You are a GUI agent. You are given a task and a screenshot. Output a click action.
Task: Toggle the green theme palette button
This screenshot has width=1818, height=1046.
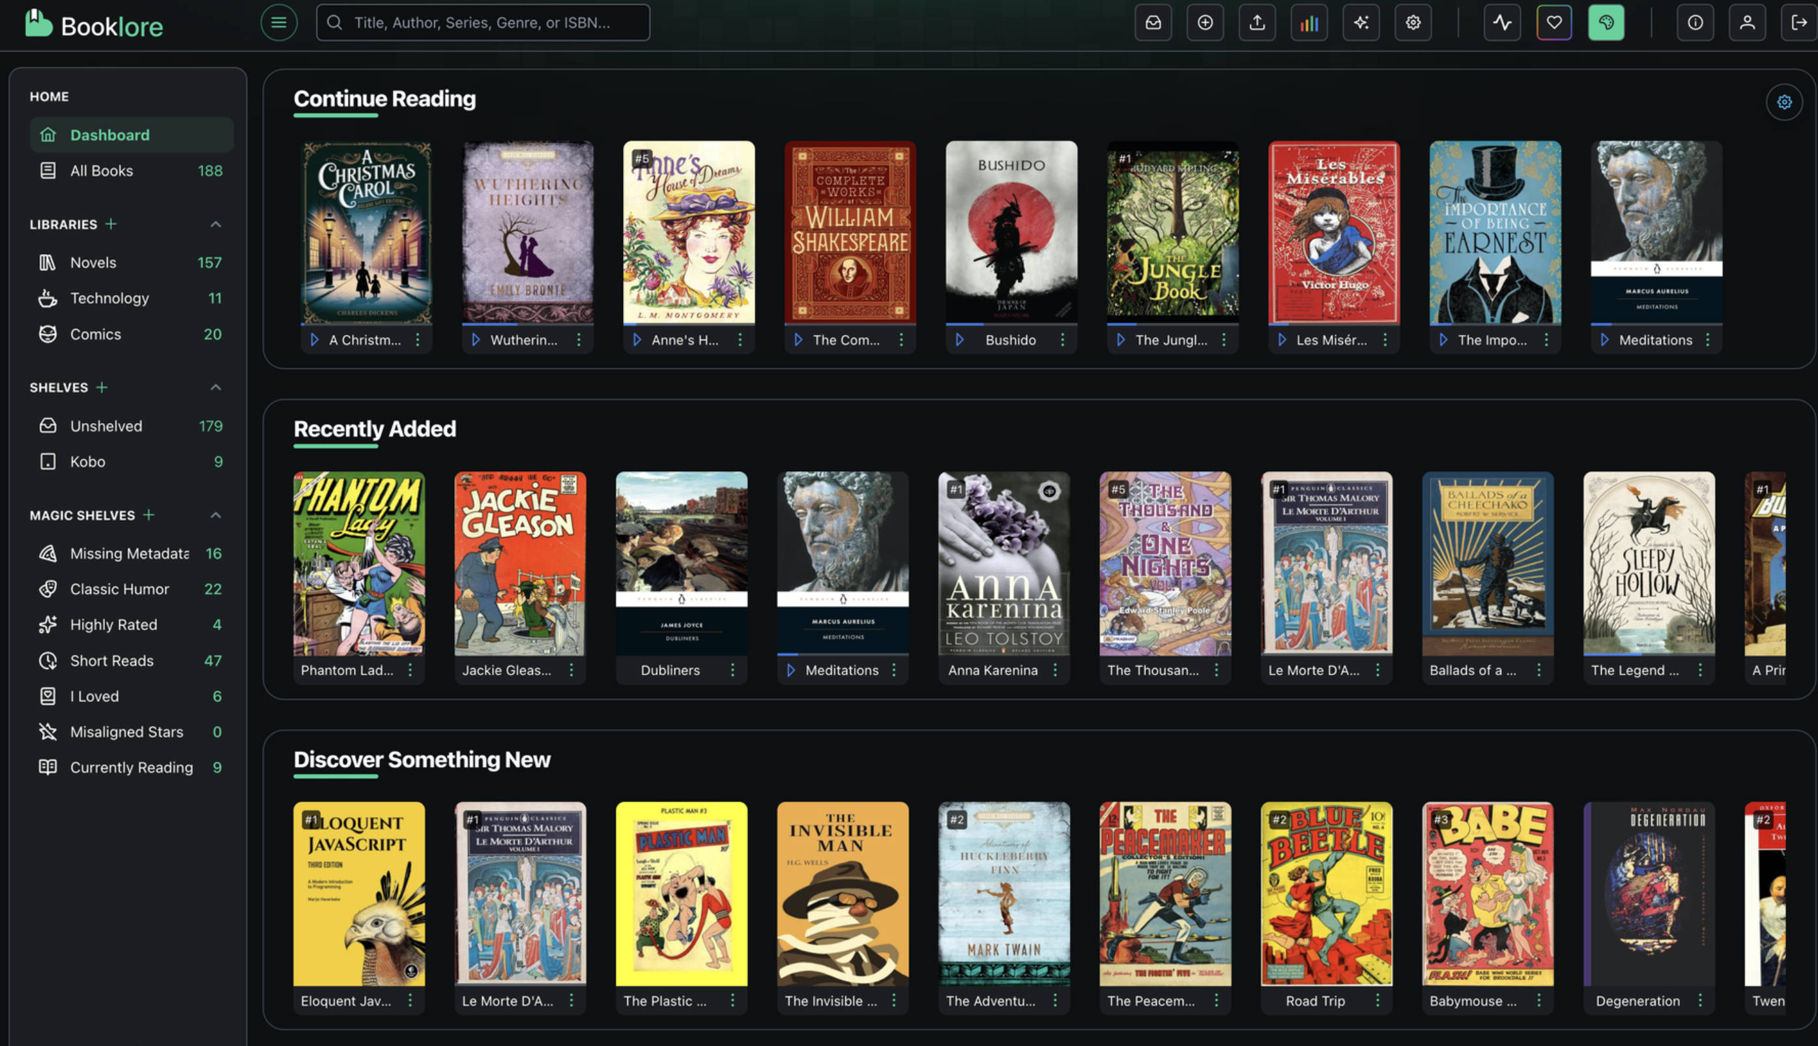1606,22
